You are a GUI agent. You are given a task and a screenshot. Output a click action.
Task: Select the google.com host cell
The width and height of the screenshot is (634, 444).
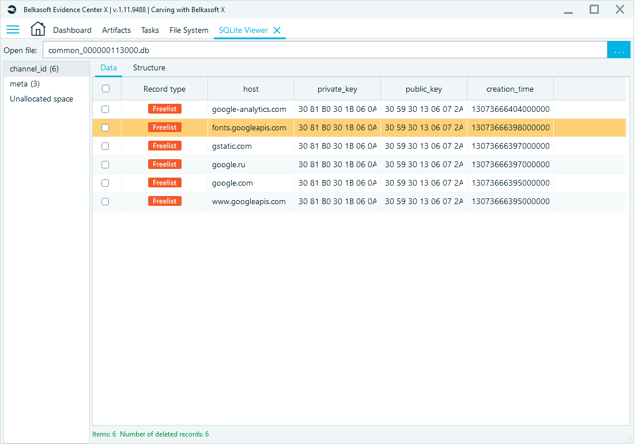(251, 183)
